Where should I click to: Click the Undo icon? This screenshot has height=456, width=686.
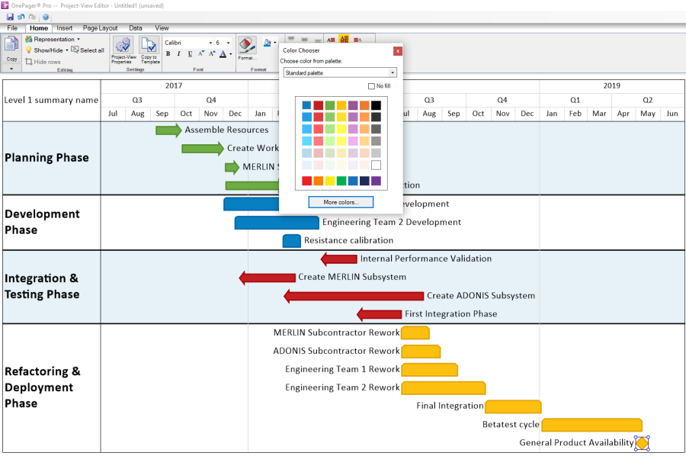pos(21,17)
